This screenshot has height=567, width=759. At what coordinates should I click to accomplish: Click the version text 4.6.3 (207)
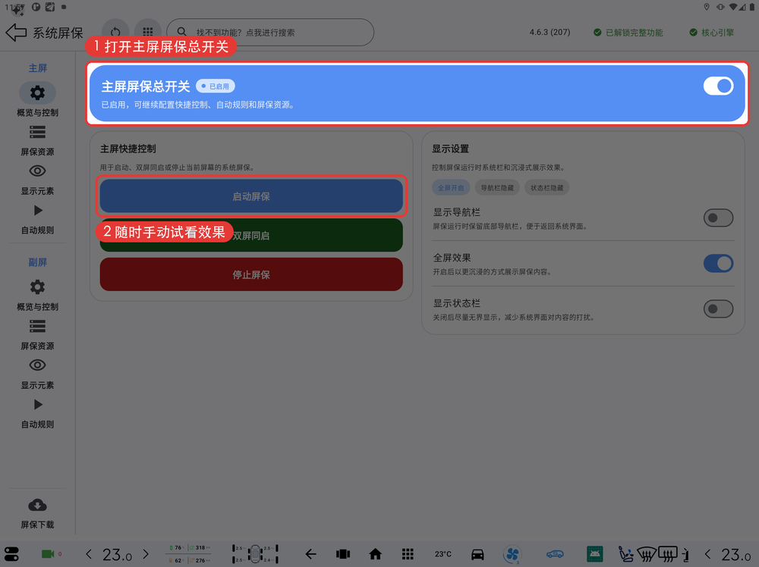coord(550,33)
